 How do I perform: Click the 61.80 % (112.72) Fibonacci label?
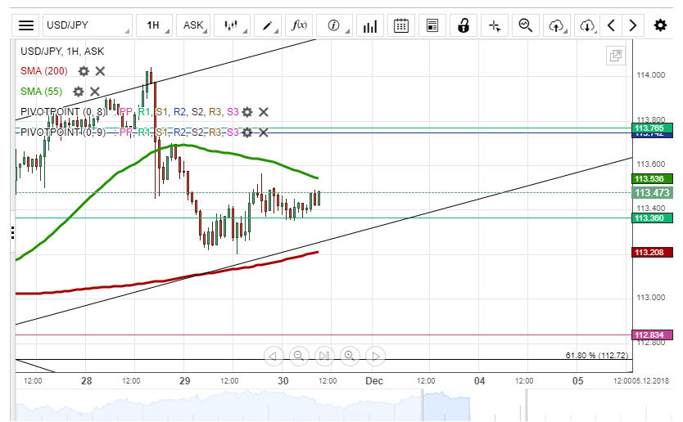(597, 356)
